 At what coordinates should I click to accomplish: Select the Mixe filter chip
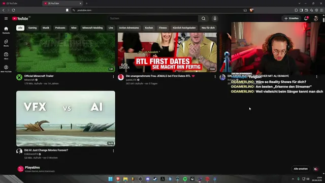point(74,28)
